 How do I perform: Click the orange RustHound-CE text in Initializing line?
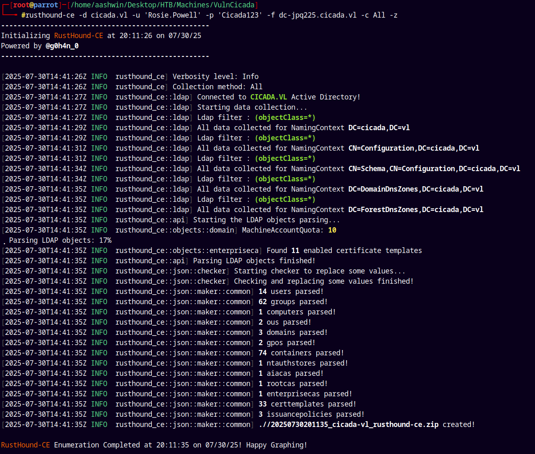pyautogui.click(x=79, y=36)
